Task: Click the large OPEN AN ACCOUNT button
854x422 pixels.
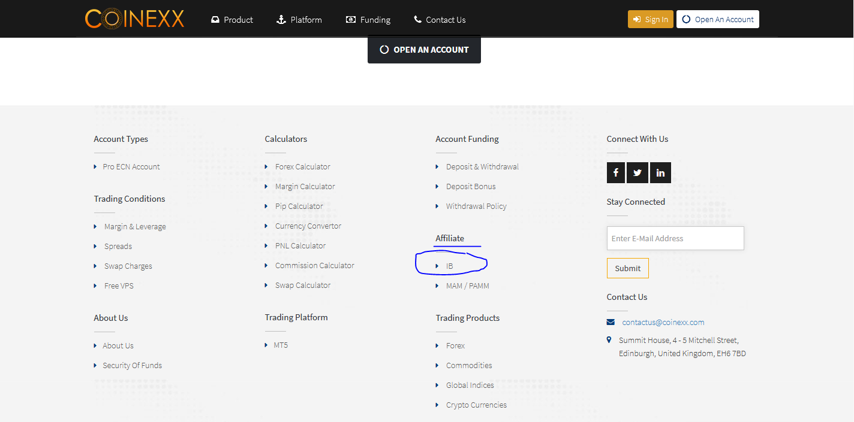Action: point(424,50)
